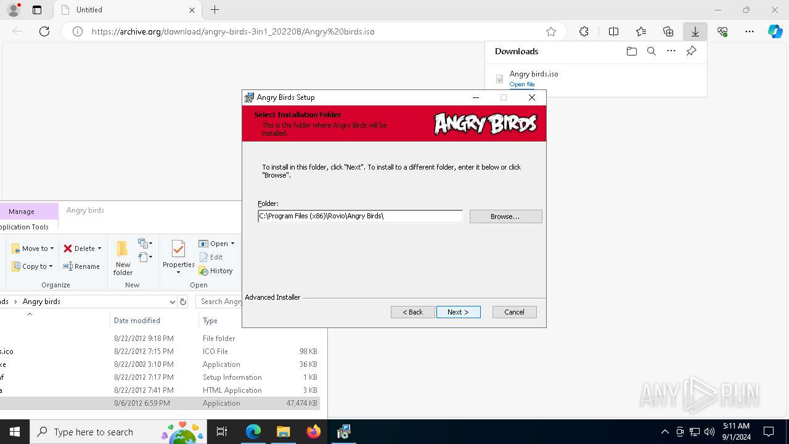Select the ICO File row
The image size is (789, 444).
(160, 351)
